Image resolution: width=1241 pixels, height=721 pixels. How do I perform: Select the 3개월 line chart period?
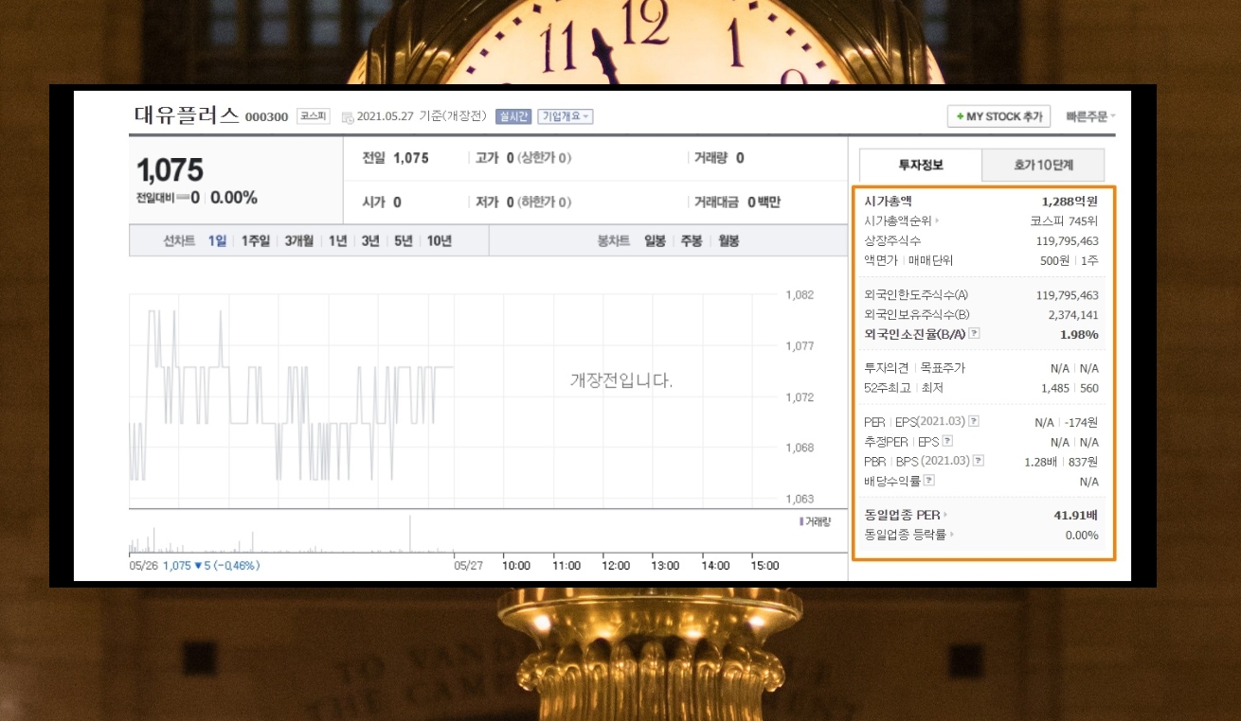coord(298,241)
